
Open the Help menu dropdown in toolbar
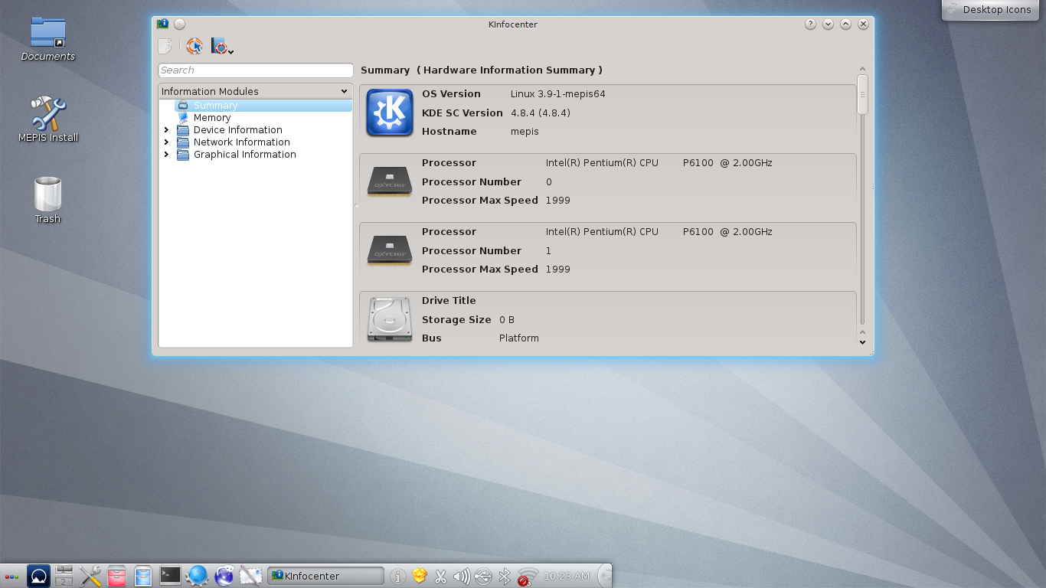click(x=222, y=47)
